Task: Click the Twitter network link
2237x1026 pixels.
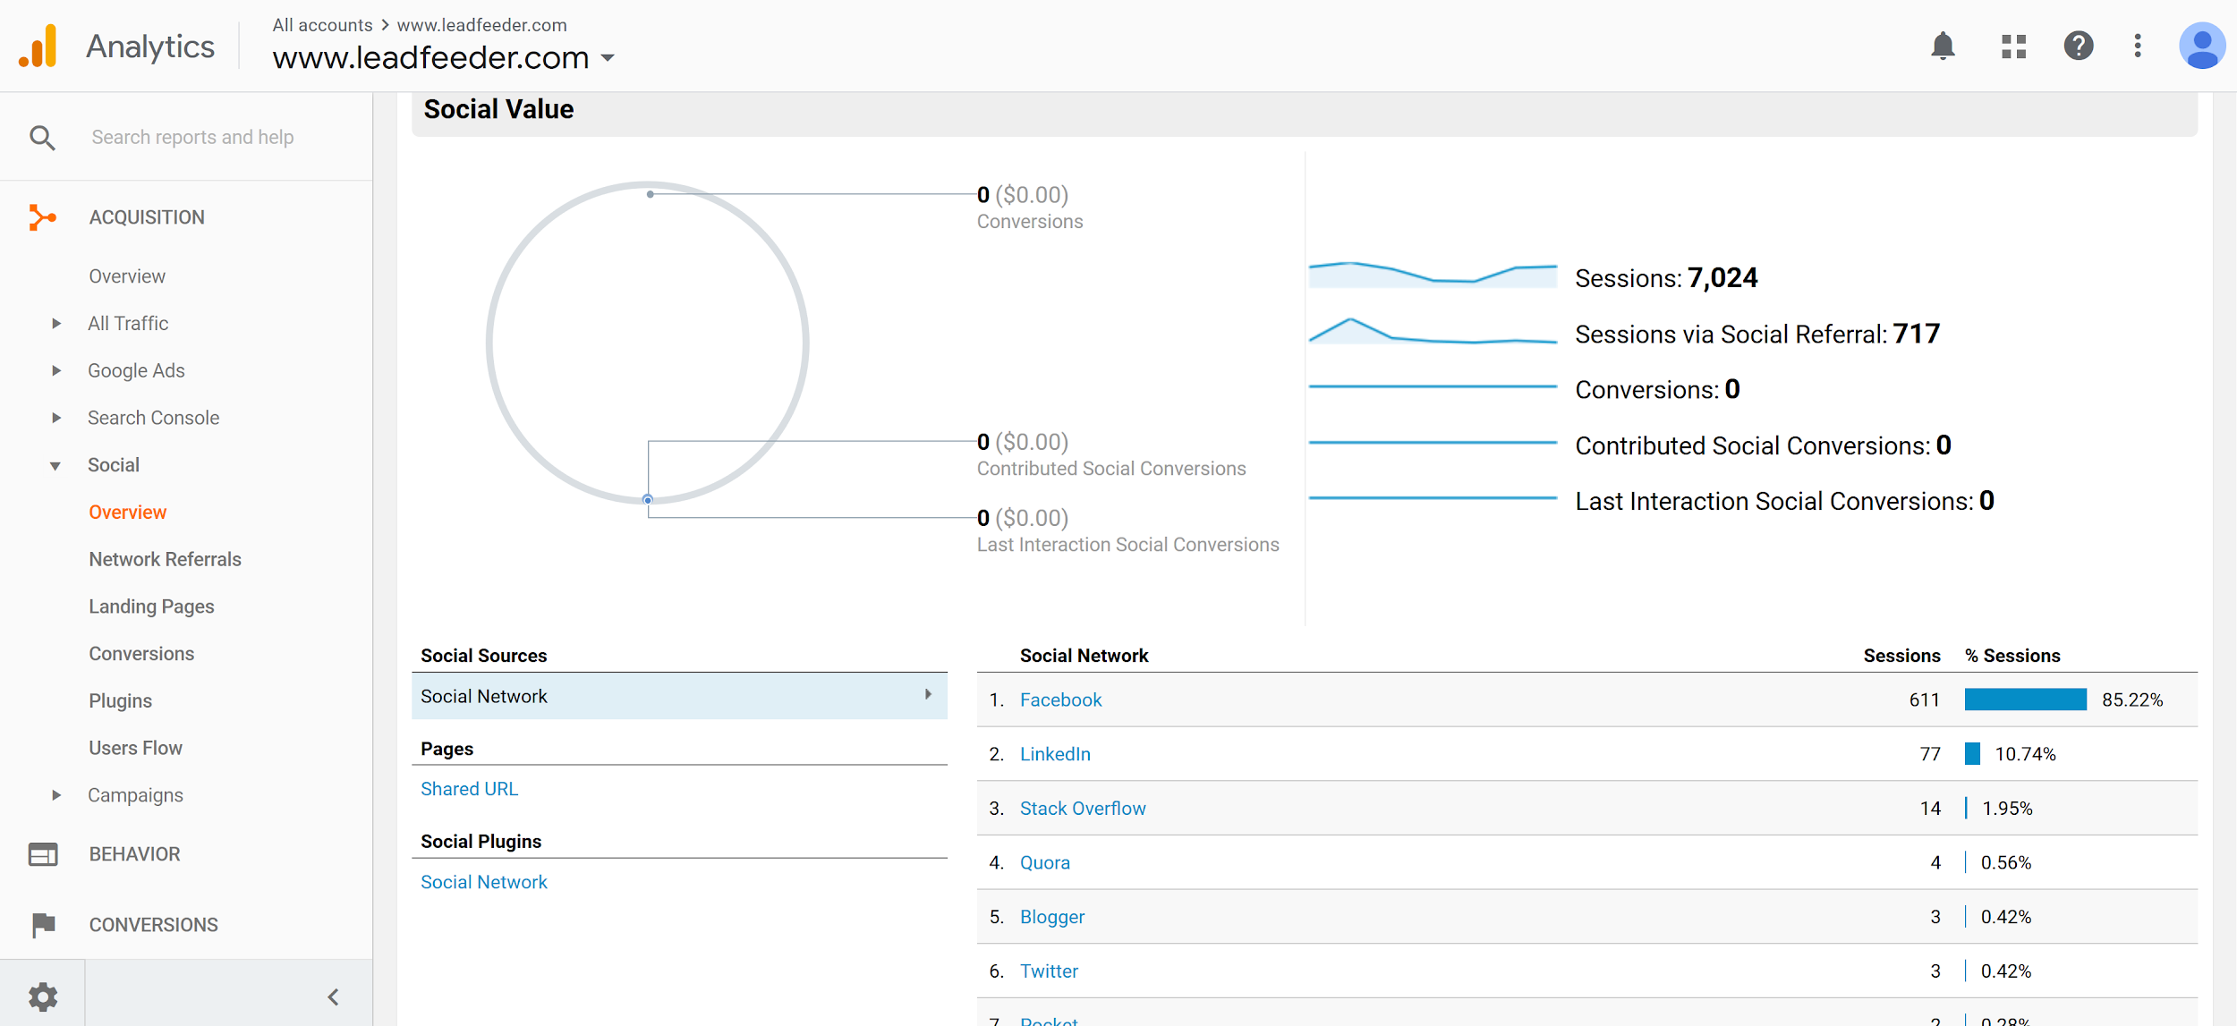Action: pyautogui.click(x=1049, y=971)
